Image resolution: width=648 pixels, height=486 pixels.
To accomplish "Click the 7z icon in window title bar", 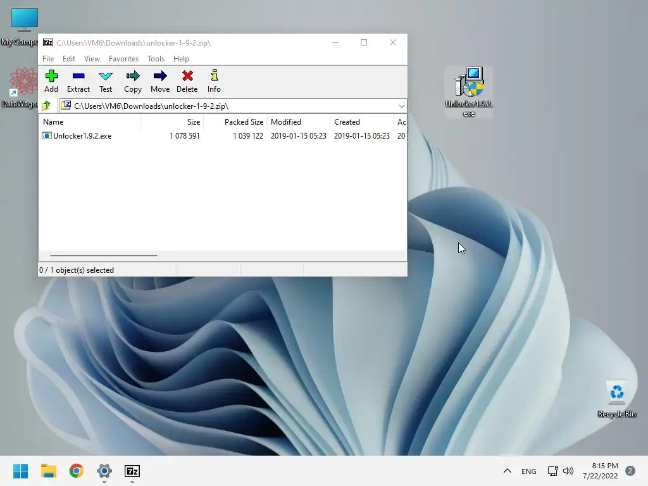I will 48,42.
